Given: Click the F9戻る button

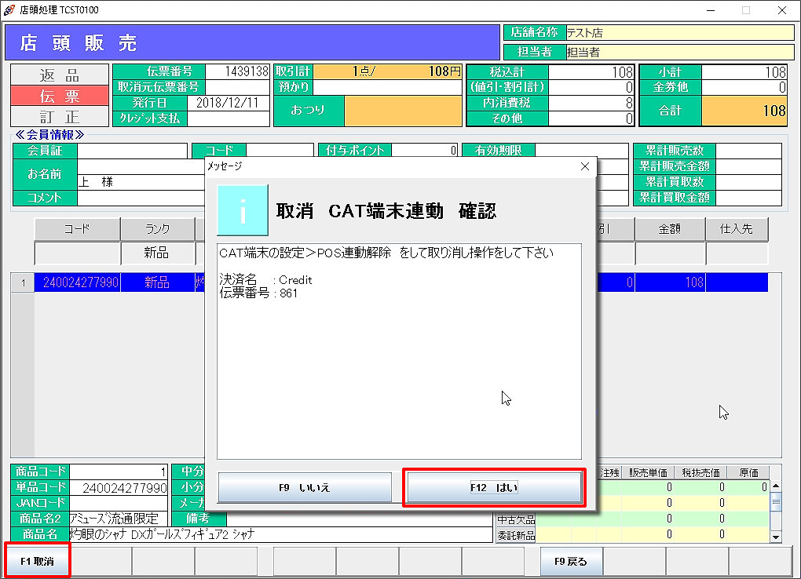Looking at the screenshot, I should click(571, 560).
